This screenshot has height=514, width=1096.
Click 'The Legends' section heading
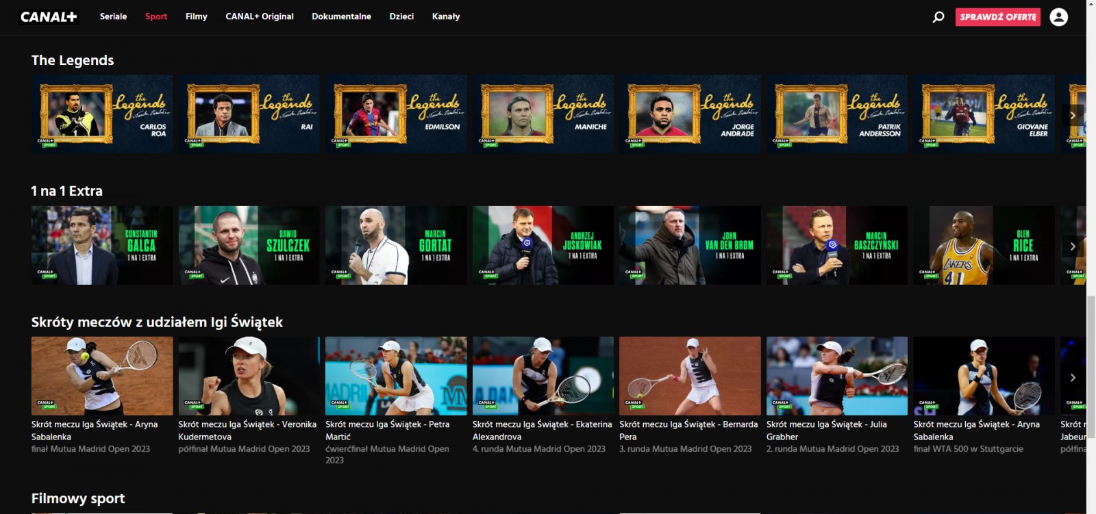tap(73, 60)
